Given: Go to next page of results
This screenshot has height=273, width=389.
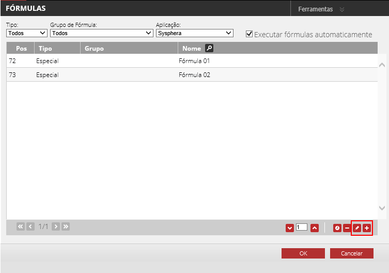Looking at the screenshot, I should click(x=56, y=226).
